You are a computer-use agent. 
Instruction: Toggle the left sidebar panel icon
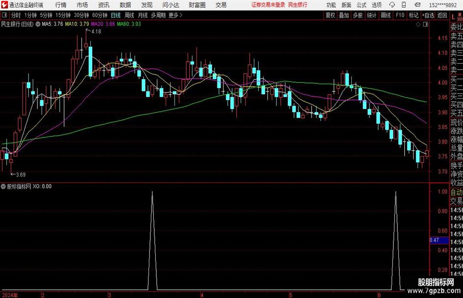(4, 15)
